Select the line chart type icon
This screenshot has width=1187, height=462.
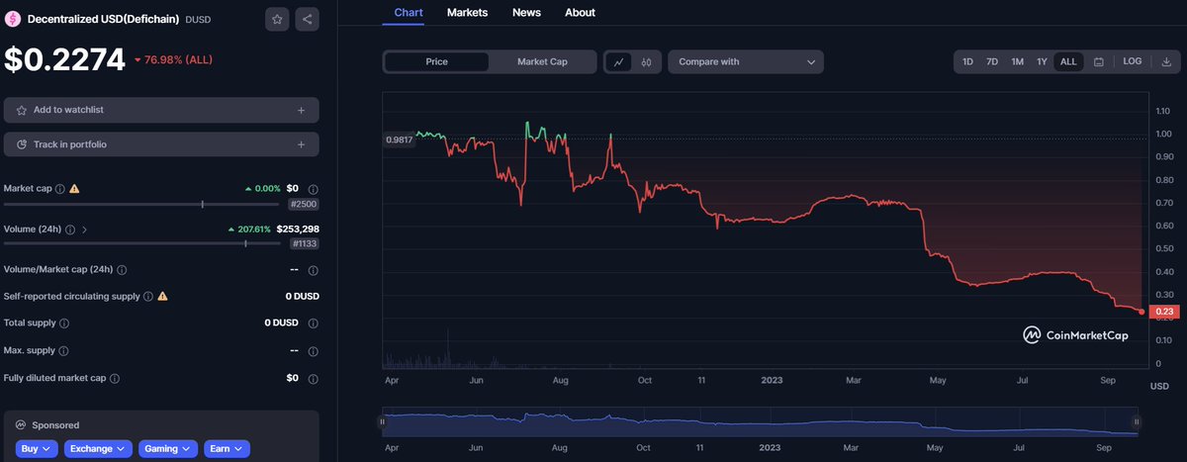(x=618, y=61)
